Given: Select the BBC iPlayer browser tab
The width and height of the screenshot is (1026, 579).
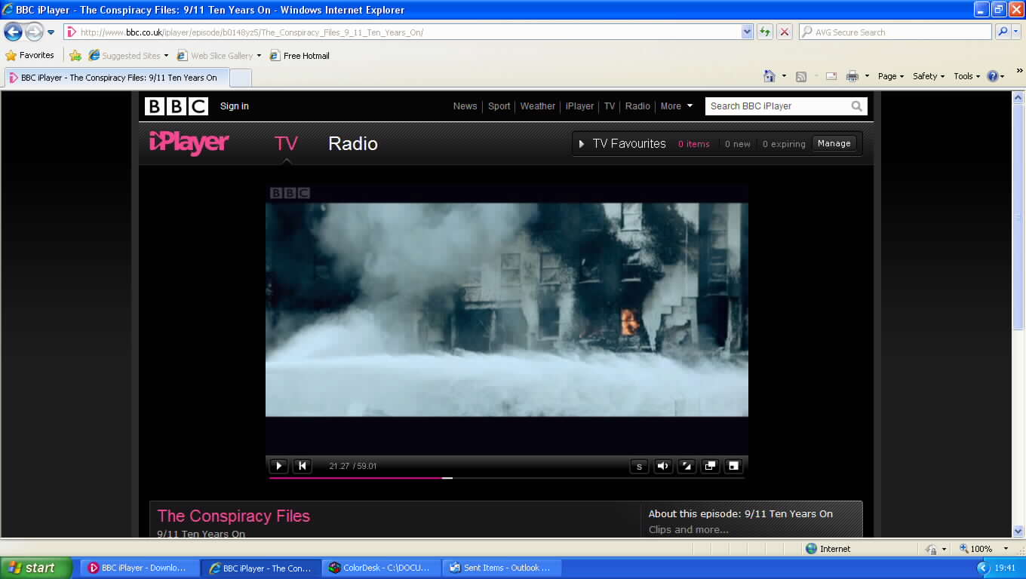Looking at the screenshot, I should coord(116,78).
